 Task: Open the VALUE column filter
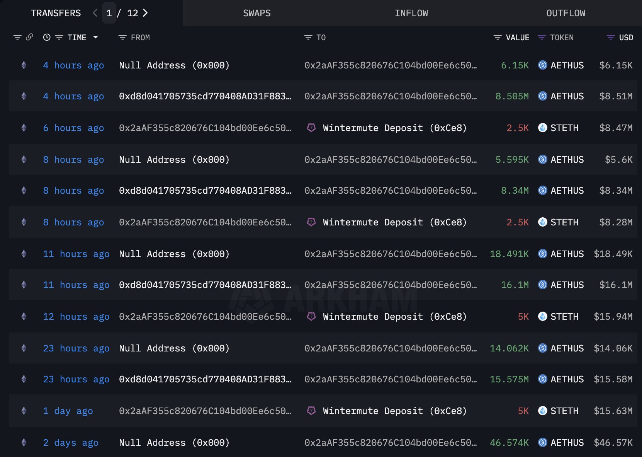click(498, 38)
